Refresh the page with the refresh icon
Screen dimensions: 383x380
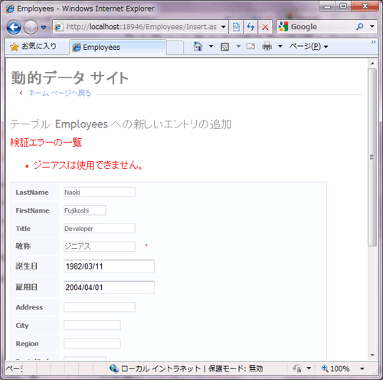tap(250, 27)
